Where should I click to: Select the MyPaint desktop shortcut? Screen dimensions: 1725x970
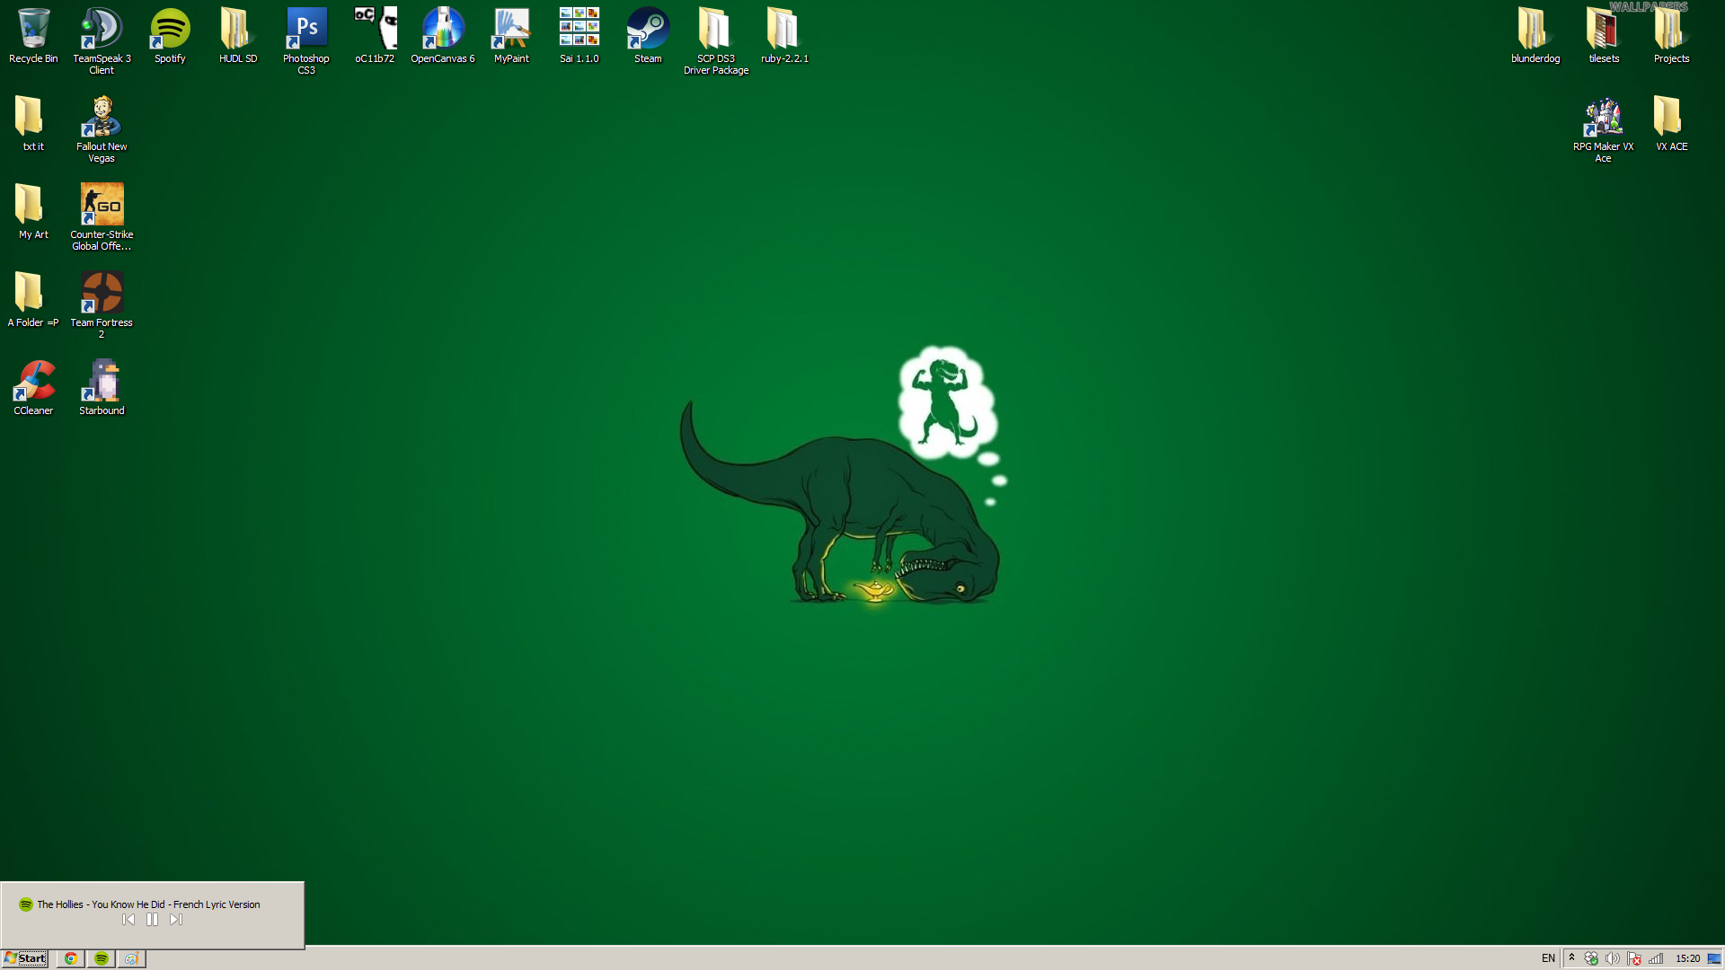tap(511, 36)
